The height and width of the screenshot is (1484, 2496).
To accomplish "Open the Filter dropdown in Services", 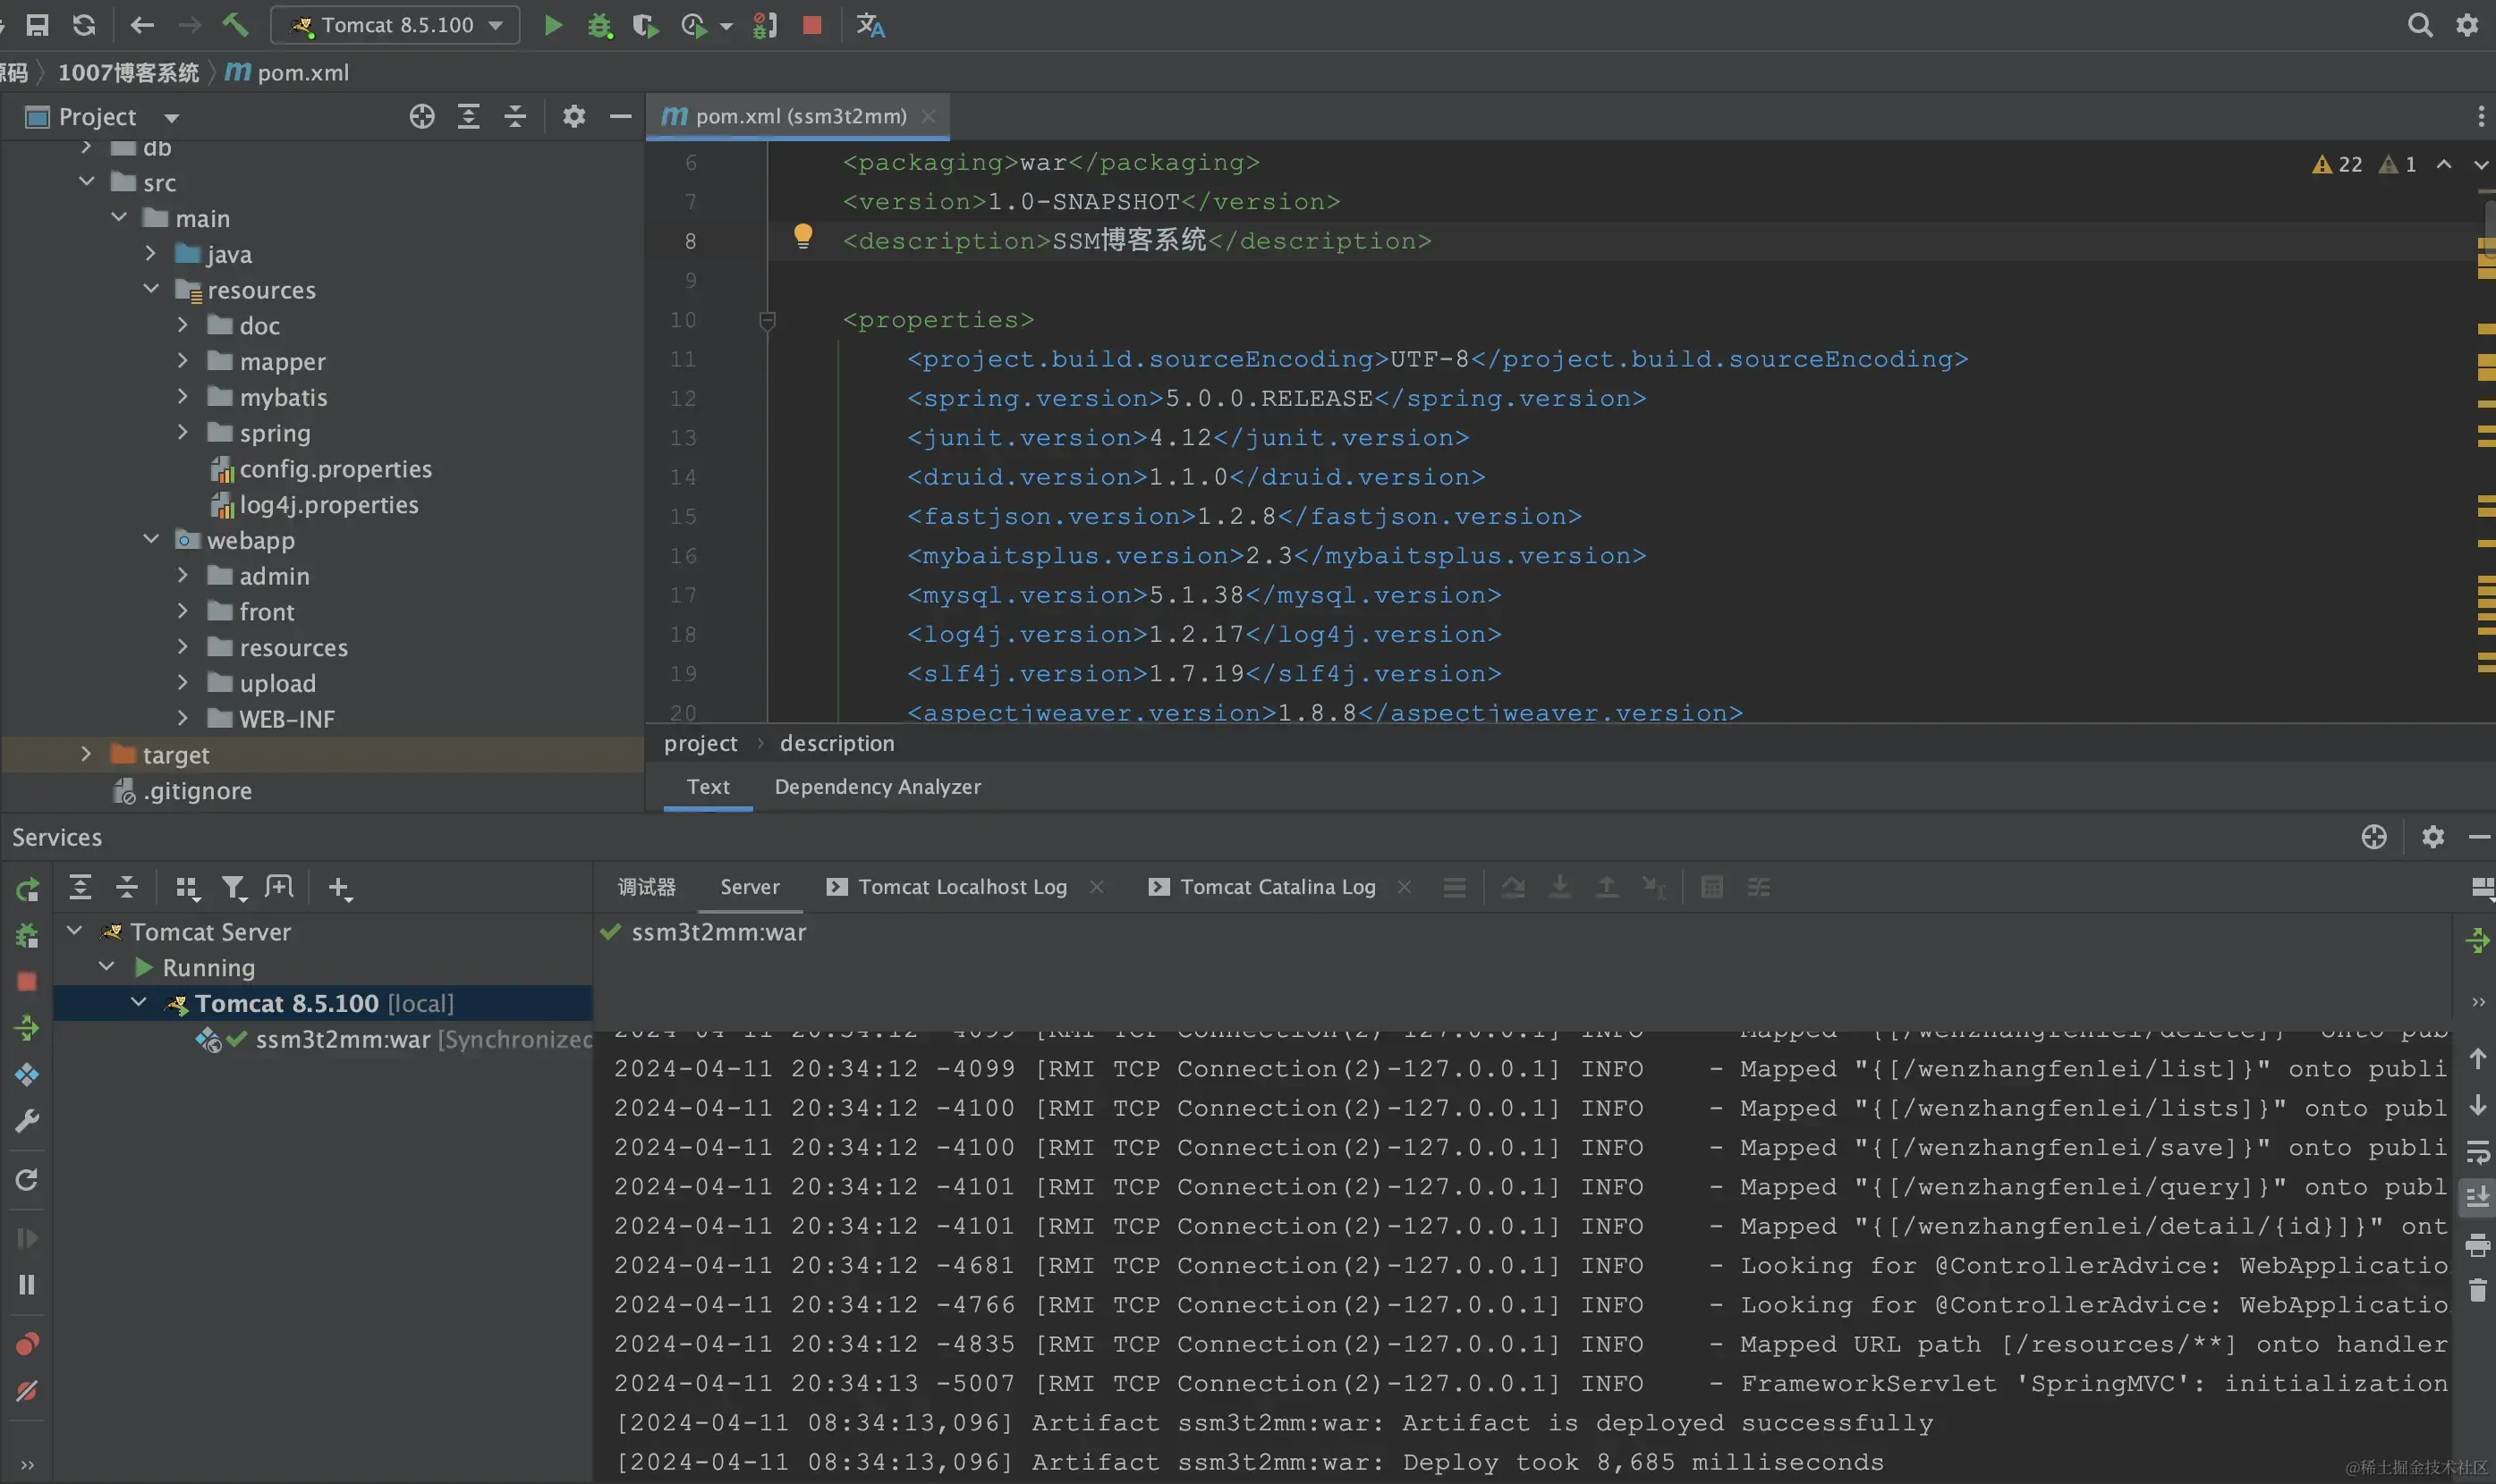I will [x=234, y=888].
